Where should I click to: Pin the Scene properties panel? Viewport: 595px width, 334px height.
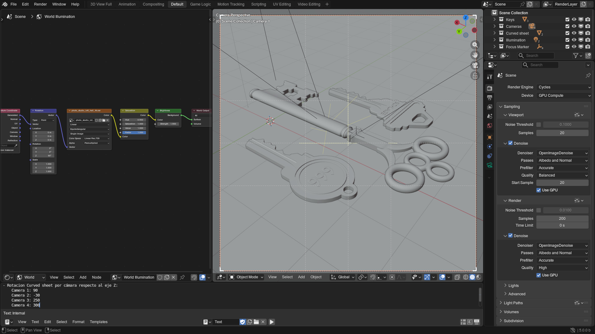(x=588, y=75)
